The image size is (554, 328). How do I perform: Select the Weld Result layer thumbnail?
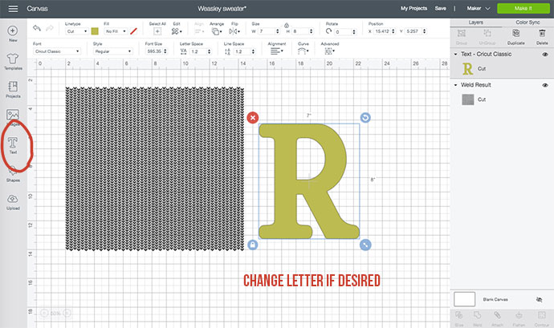click(467, 99)
